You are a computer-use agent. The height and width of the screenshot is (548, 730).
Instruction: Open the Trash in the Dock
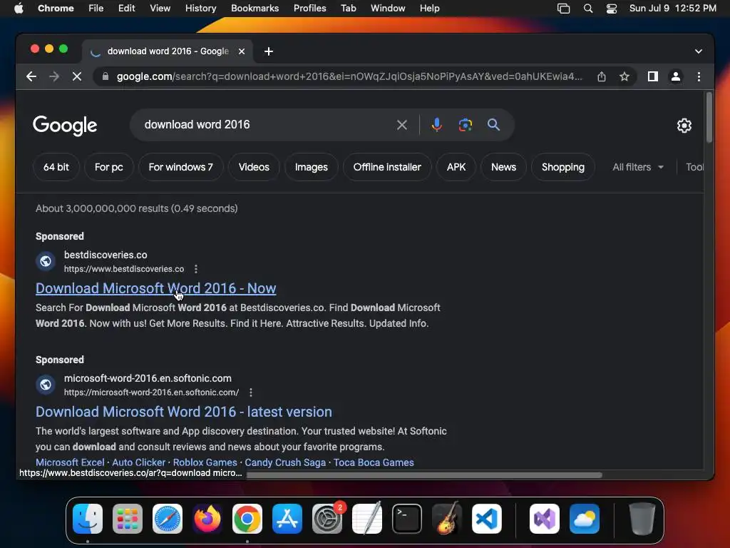642,519
